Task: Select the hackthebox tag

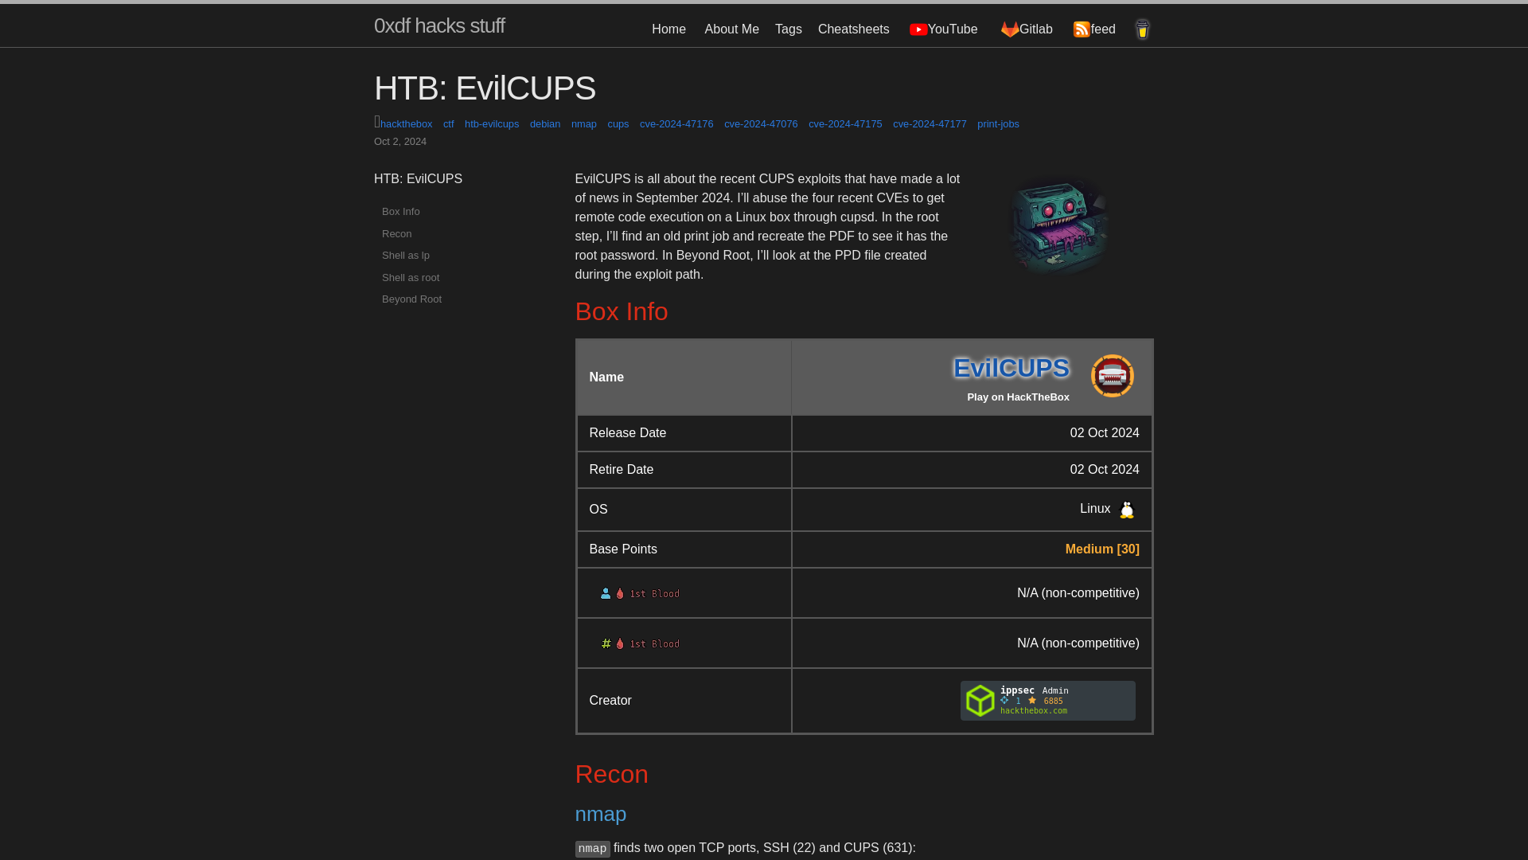Action: [x=406, y=124]
